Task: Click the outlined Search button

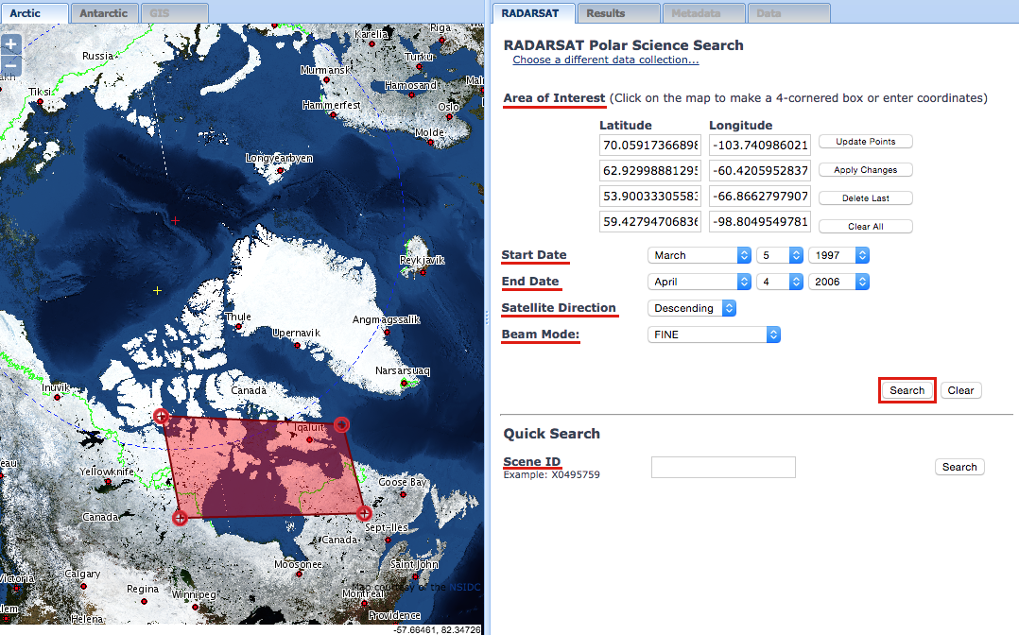Action: click(x=906, y=389)
